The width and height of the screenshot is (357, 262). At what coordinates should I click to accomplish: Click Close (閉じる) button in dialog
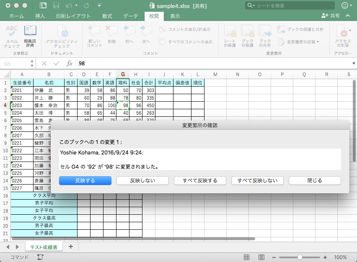pyautogui.click(x=315, y=180)
